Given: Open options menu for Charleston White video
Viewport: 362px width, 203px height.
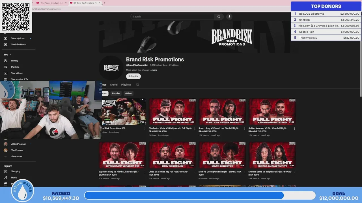Looking at the screenshot, I should pos(195,129).
